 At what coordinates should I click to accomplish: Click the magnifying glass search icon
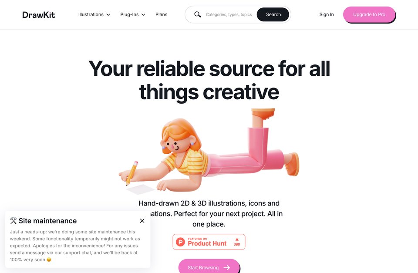198,14
